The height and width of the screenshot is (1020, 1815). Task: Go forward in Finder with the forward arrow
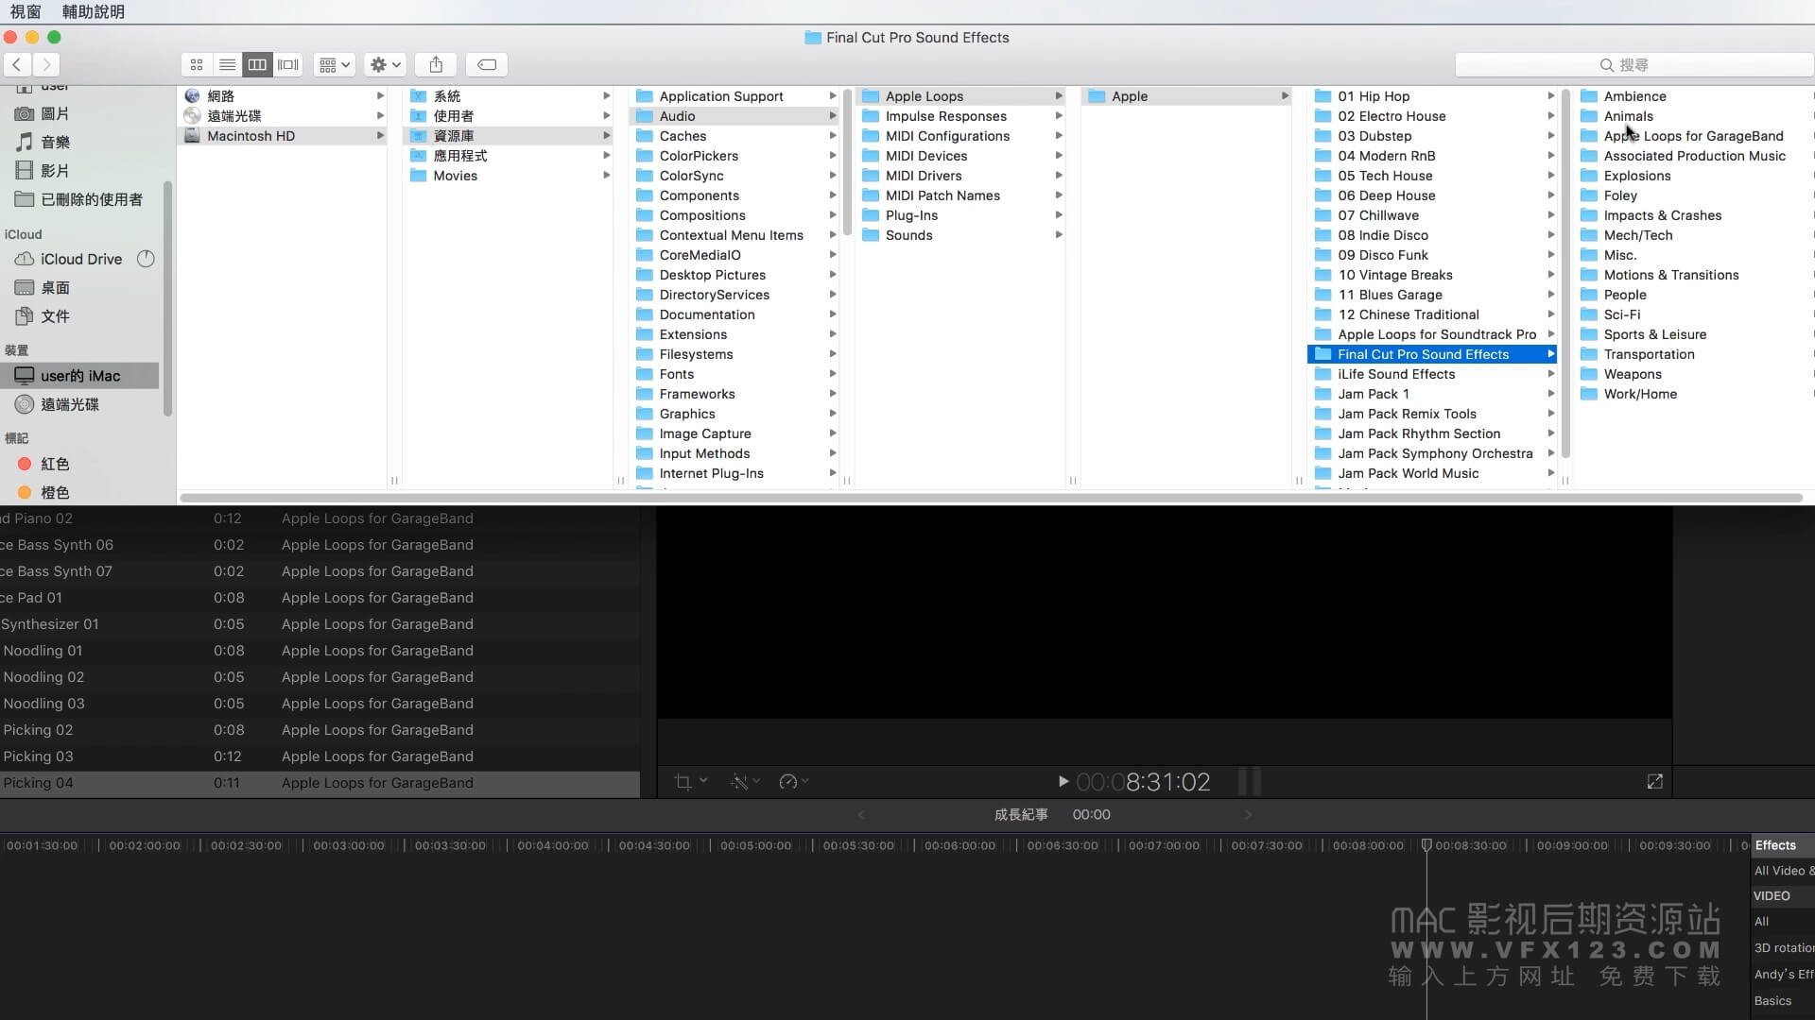(x=45, y=64)
